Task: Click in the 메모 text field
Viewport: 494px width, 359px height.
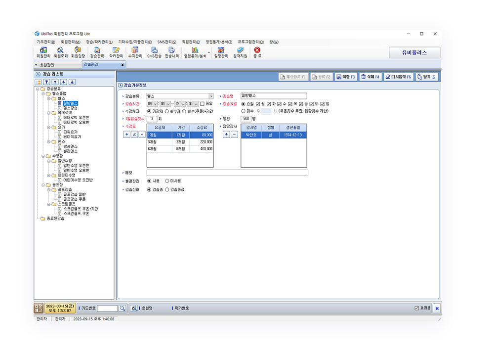Action: 227,173
